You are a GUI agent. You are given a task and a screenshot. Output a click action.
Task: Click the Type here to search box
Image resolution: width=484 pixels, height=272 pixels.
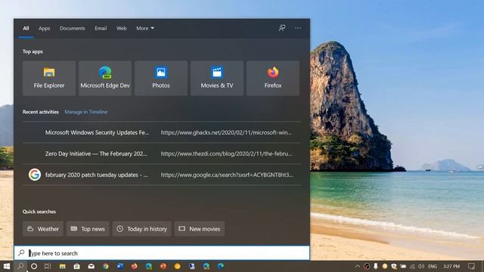[x=162, y=253]
